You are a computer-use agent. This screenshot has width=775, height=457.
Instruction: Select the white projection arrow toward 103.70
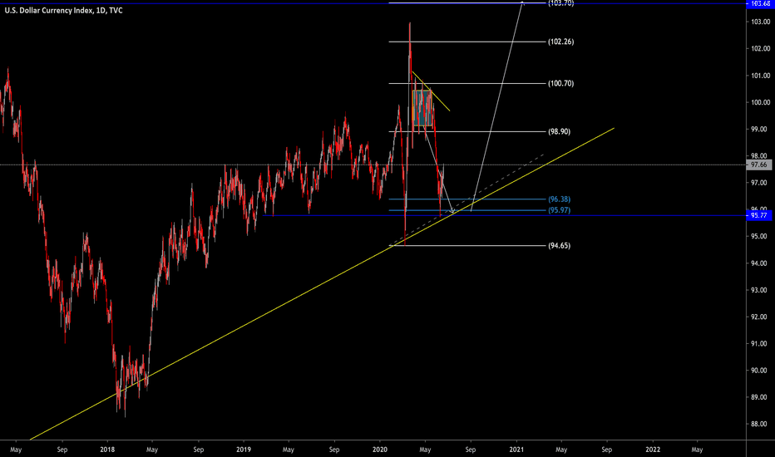click(x=496, y=106)
